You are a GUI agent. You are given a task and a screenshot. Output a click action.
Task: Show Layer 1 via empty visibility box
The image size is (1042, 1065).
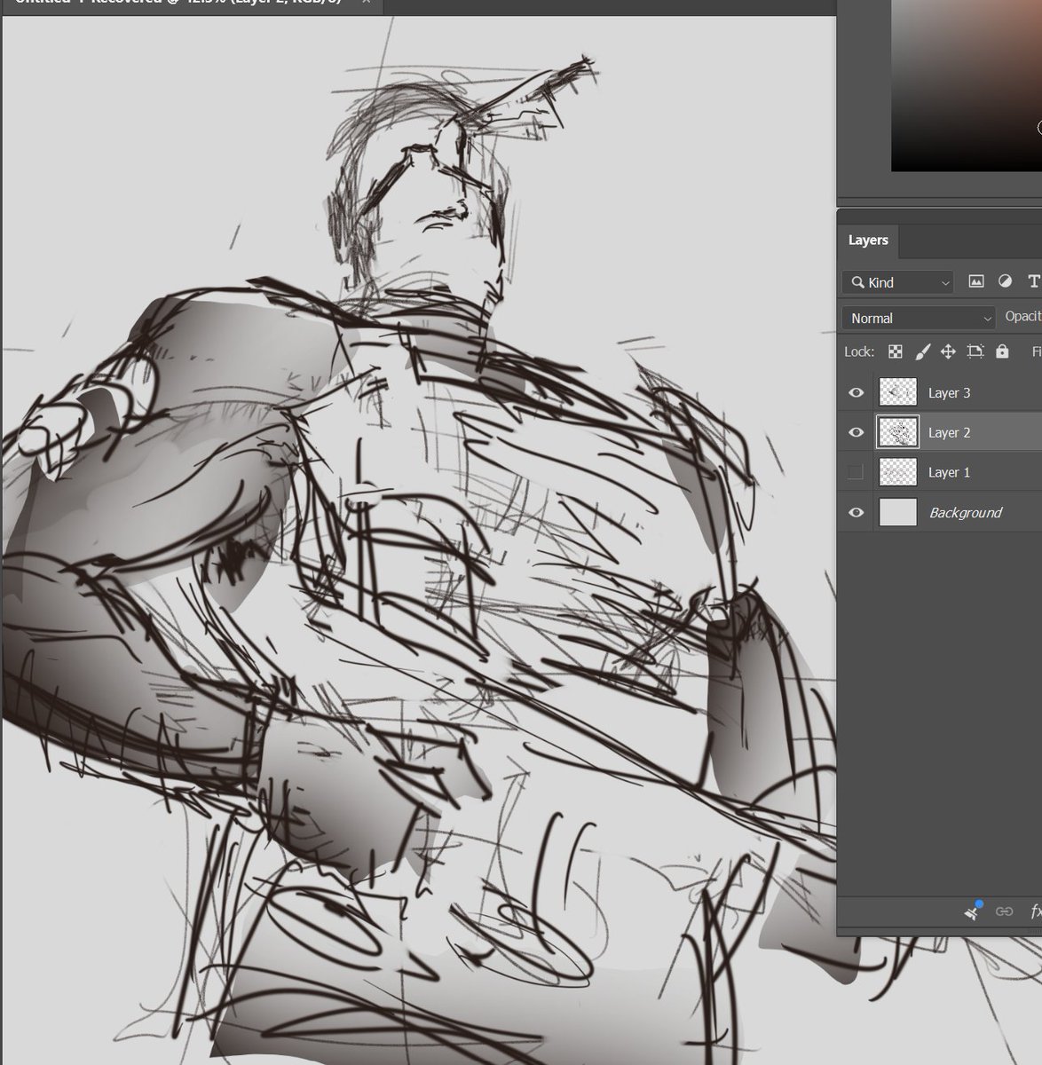click(x=856, y=472)
